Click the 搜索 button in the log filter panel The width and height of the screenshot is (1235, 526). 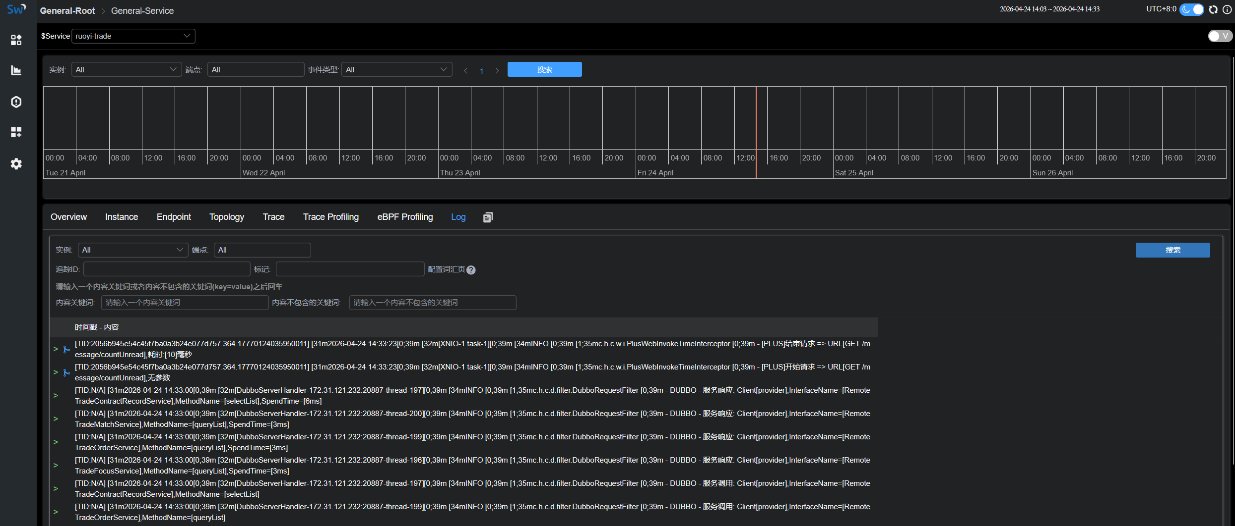click(x=1172, y=250)
